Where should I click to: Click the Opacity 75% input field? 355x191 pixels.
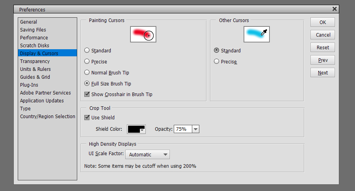(183, 129)
